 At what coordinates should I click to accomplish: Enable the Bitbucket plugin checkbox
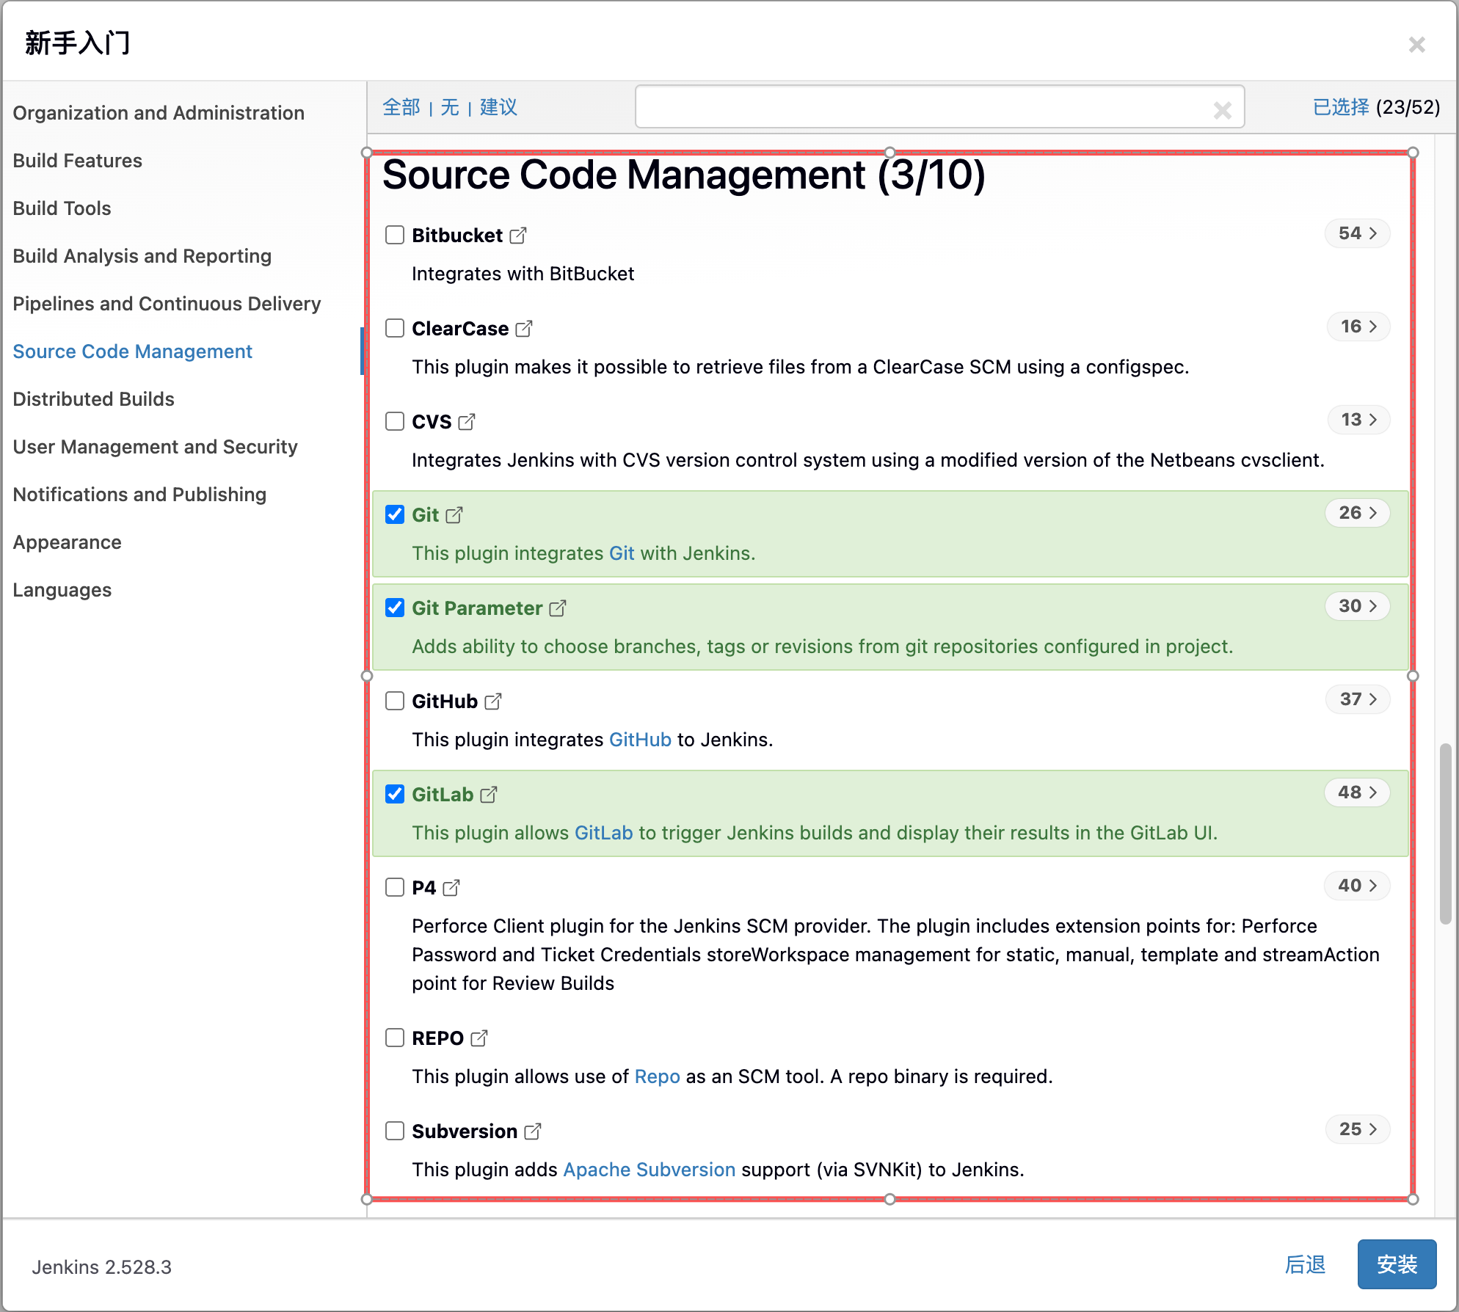[395, 235]
